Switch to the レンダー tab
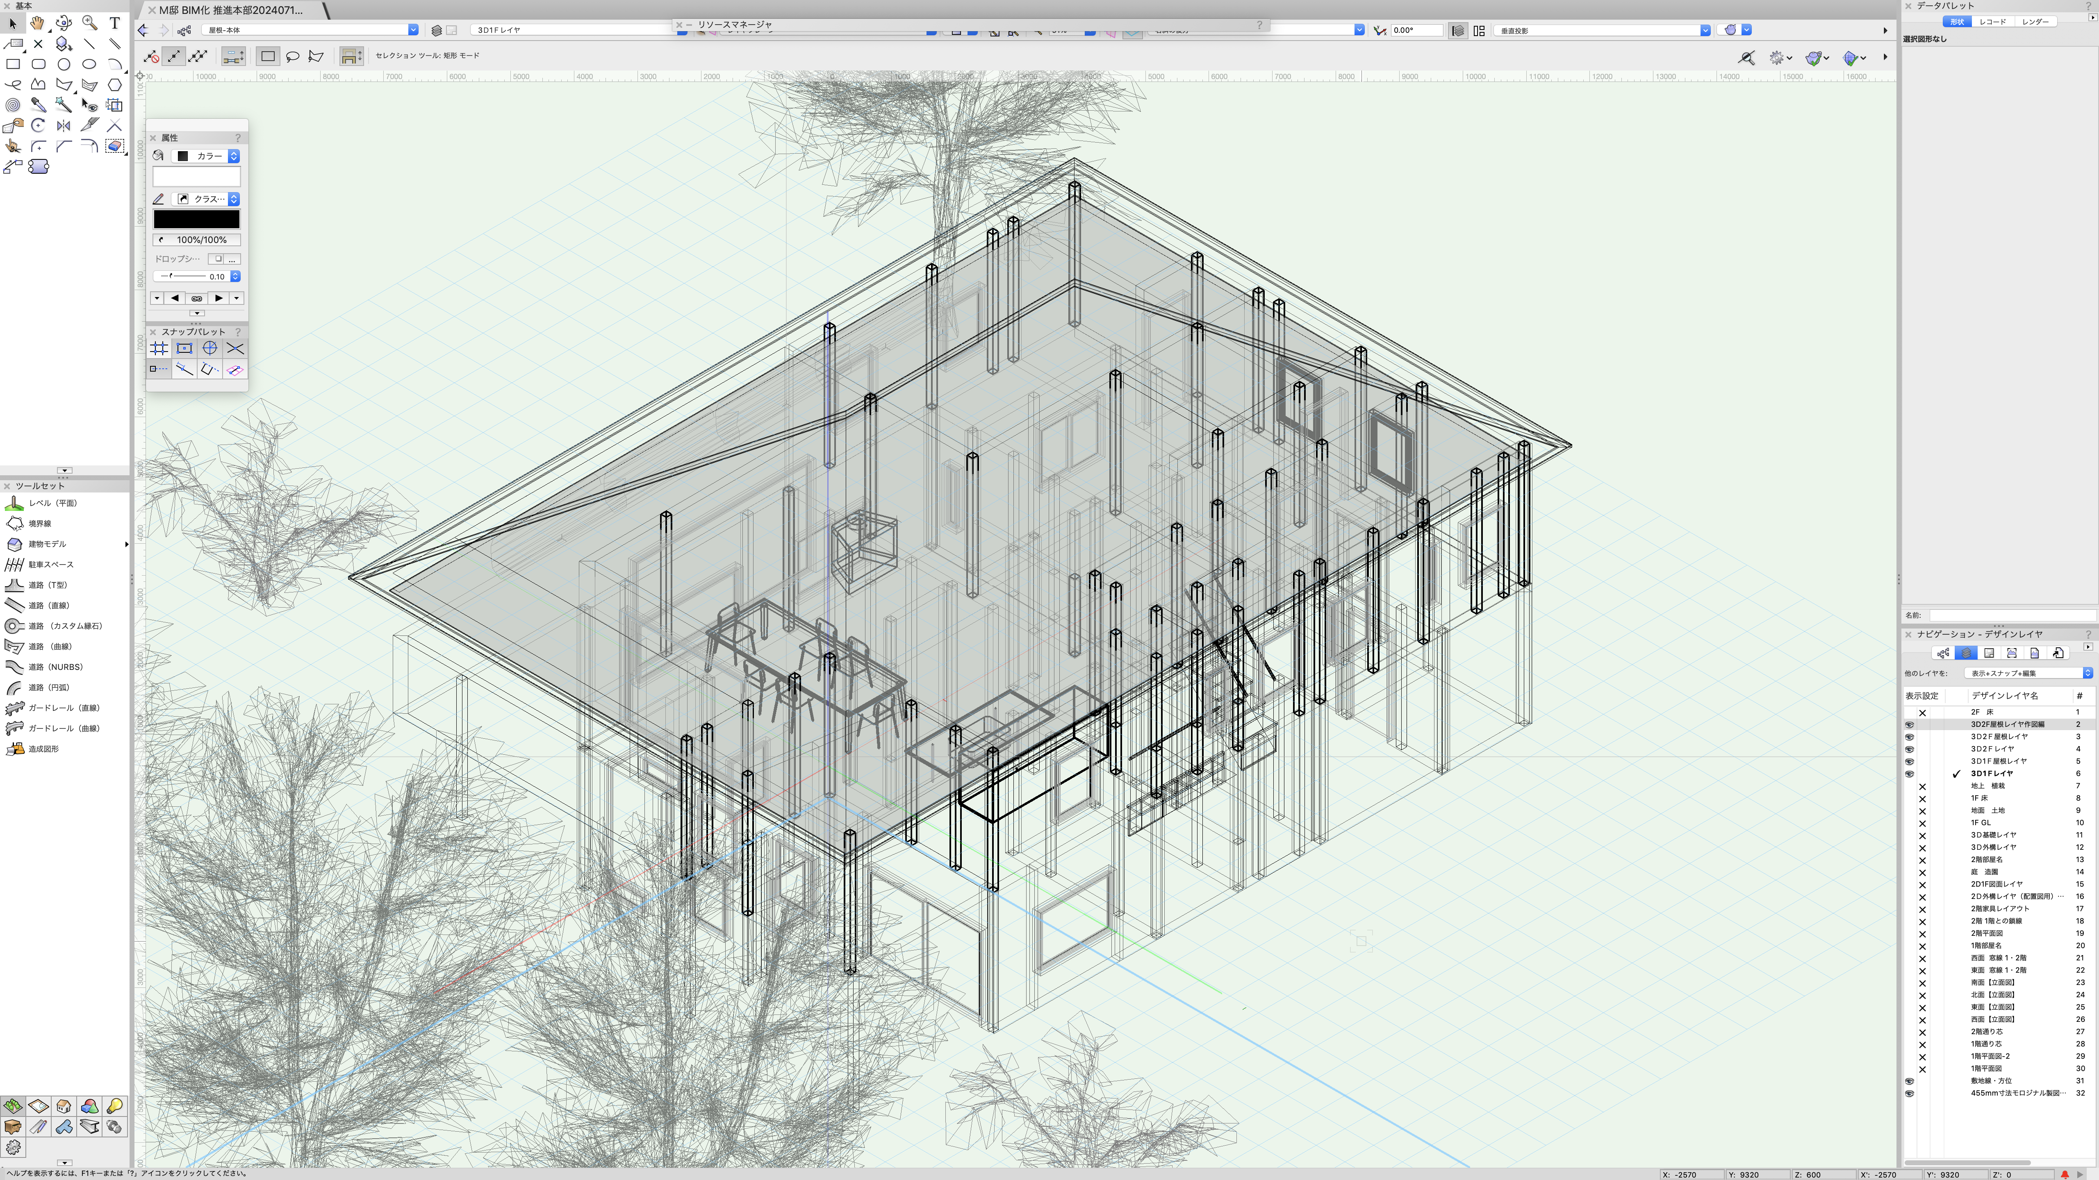2099x1180 pixels. click(x=2035, y=22)
